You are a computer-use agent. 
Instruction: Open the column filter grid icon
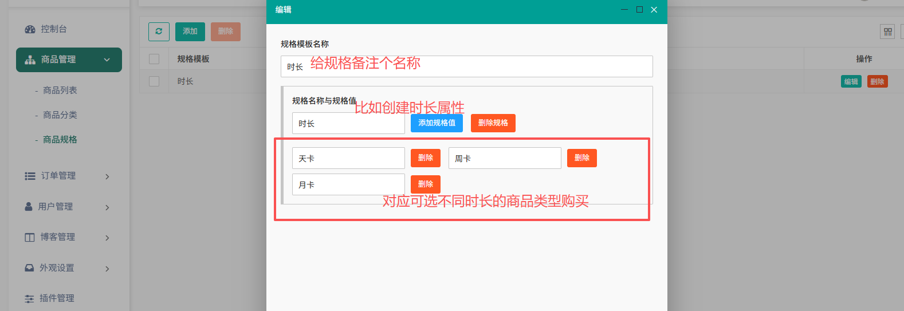pyautogui.click(x=887, y=32)
